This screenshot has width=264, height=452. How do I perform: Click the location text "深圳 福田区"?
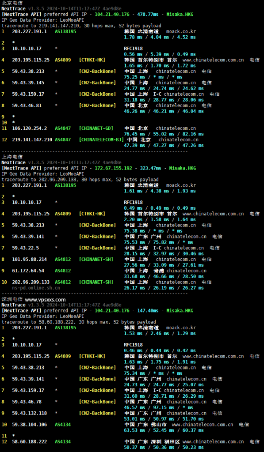pos(165,441)
